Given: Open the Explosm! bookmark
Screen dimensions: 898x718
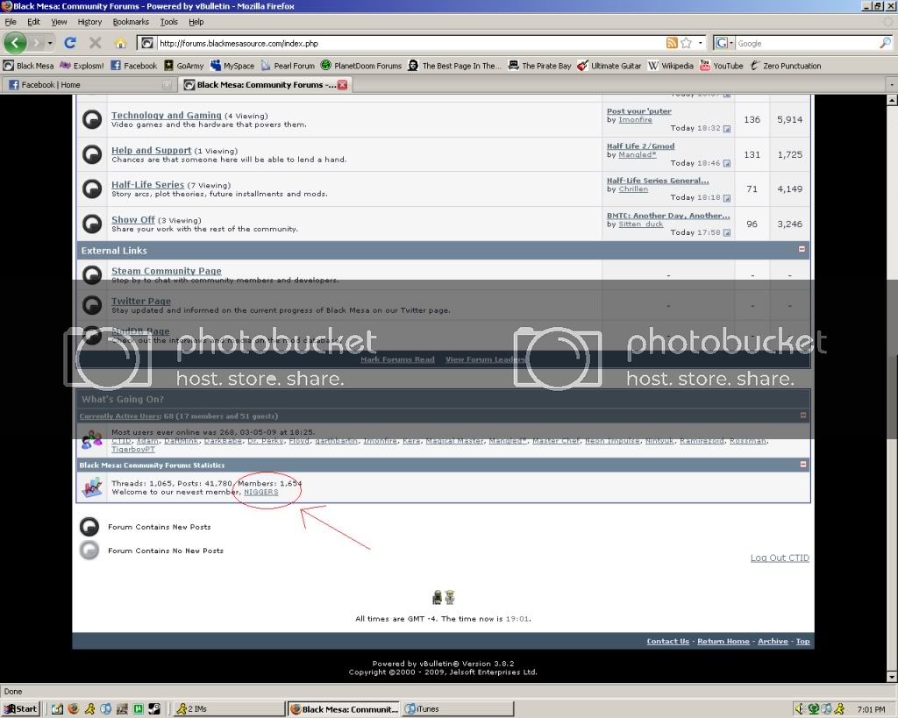Looking at the screenshot, I should 82,66.
